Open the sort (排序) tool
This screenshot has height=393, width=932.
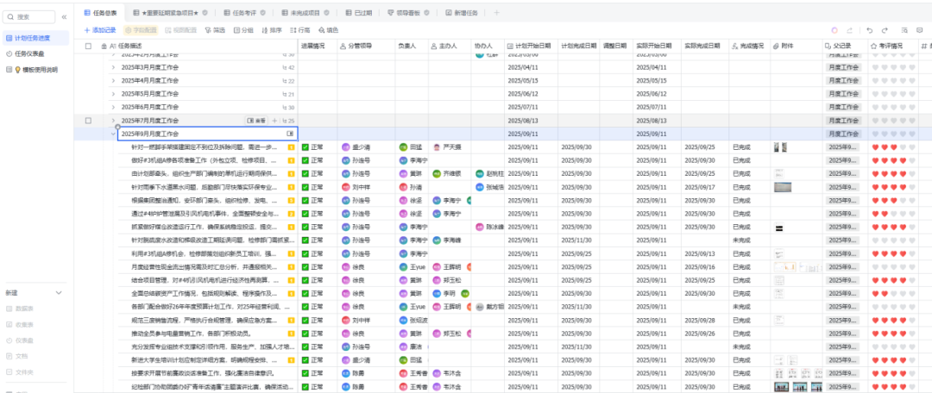[271, 30]
